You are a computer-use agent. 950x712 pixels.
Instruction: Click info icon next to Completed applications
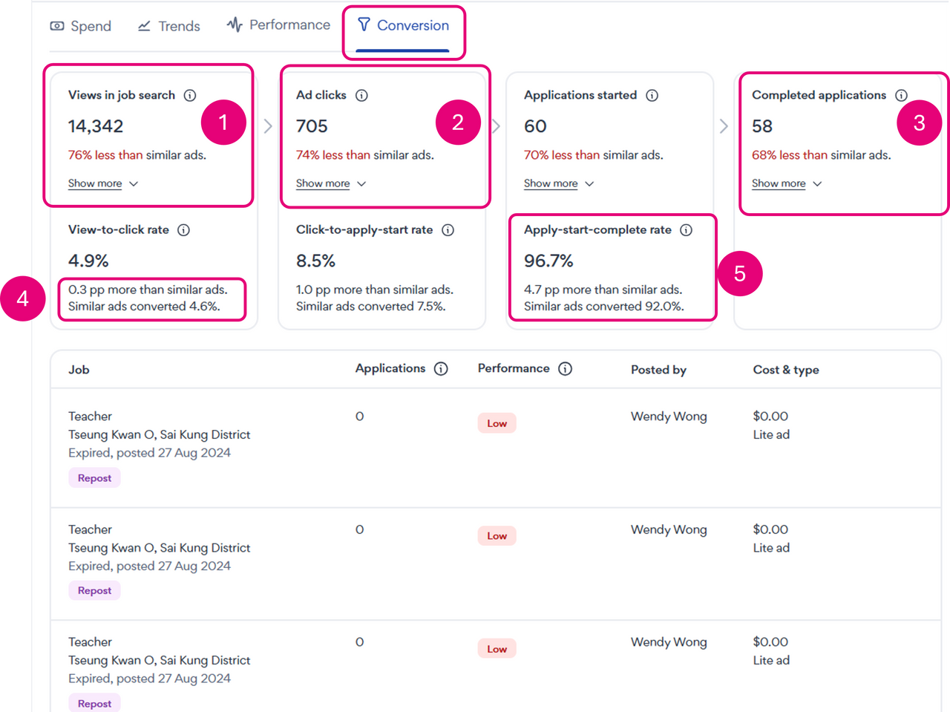(901, 95)
